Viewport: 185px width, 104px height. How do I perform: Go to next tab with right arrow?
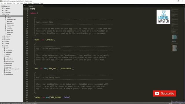pyautogui.click(x=26, y=6)
